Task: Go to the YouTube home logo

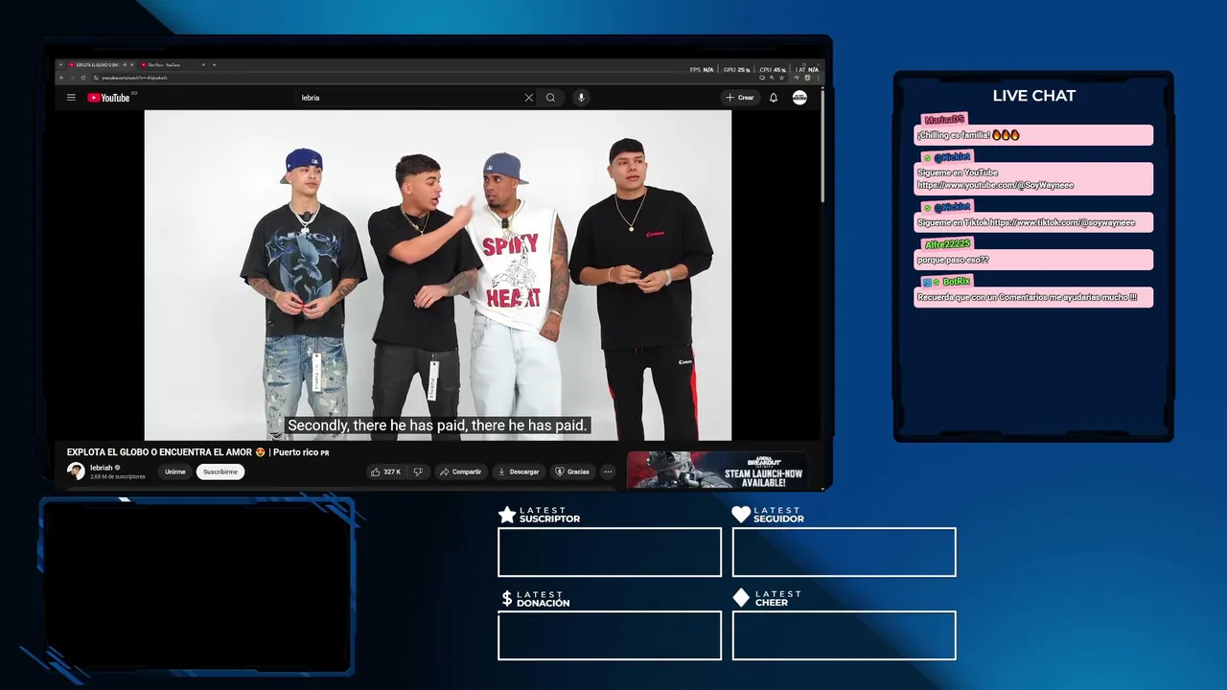Action: [109, 98]
